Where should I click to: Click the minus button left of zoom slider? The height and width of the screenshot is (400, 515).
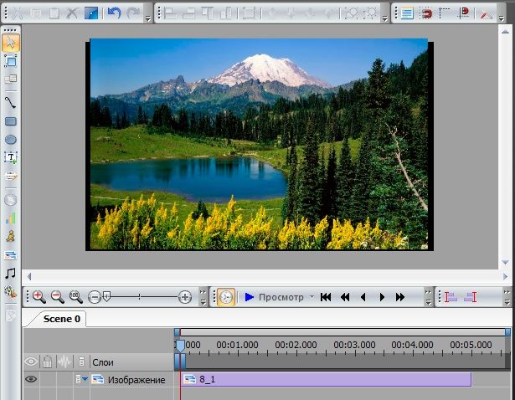click(95, 297)
